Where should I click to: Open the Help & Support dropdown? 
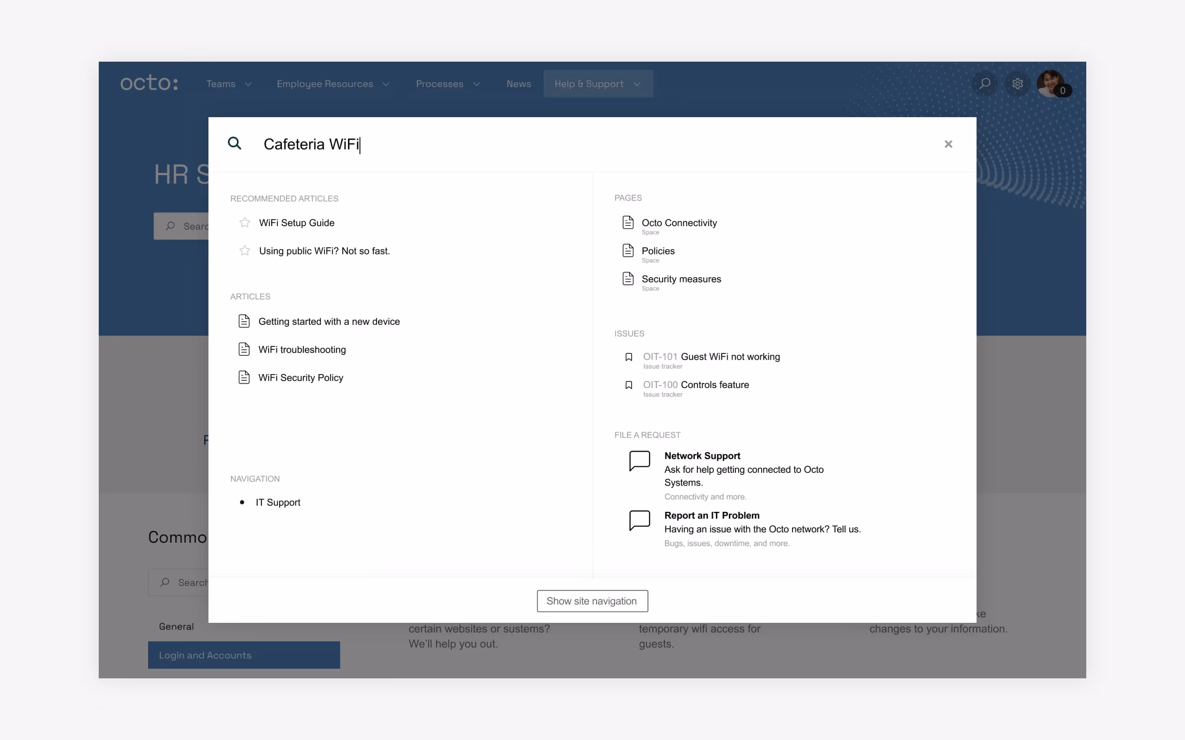point(598,84)
